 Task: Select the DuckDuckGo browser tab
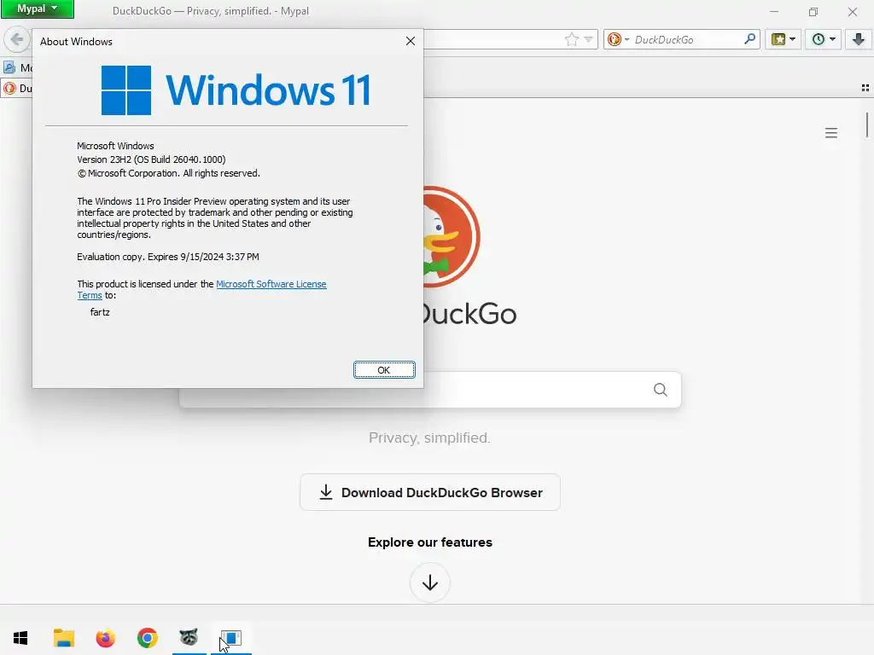pos(17,88)
